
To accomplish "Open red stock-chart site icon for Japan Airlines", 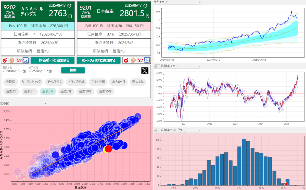I will point(126,60).
